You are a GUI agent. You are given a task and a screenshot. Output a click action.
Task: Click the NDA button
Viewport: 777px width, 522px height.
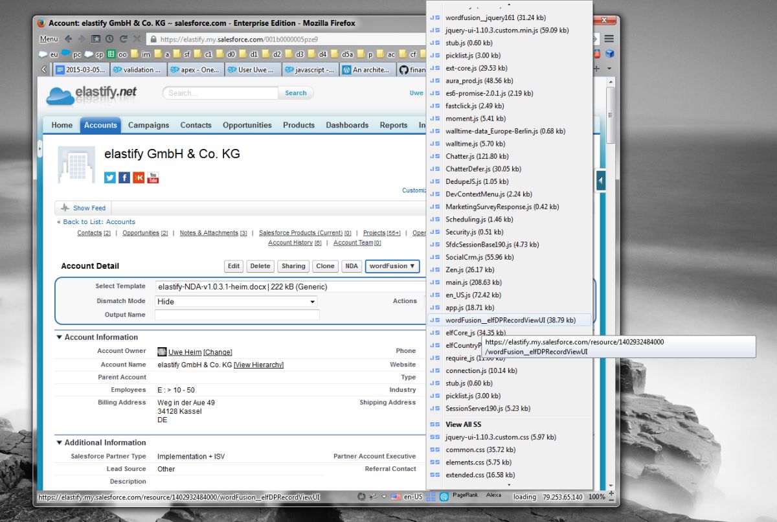pyautogui.click(x=352, y=266)
